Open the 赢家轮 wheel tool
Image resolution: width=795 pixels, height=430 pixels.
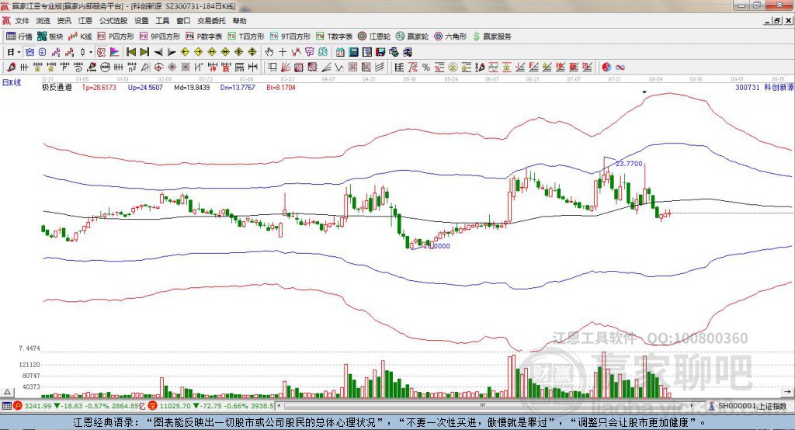click(412, 36)
